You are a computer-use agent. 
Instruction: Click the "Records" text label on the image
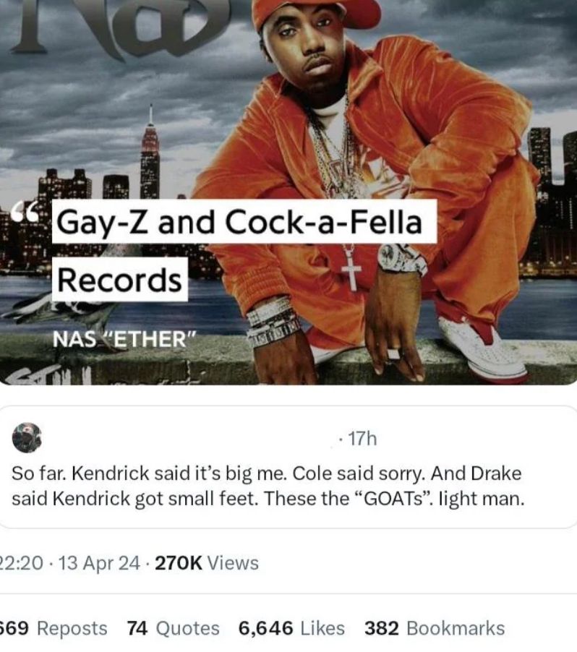(x=119, y=280)
